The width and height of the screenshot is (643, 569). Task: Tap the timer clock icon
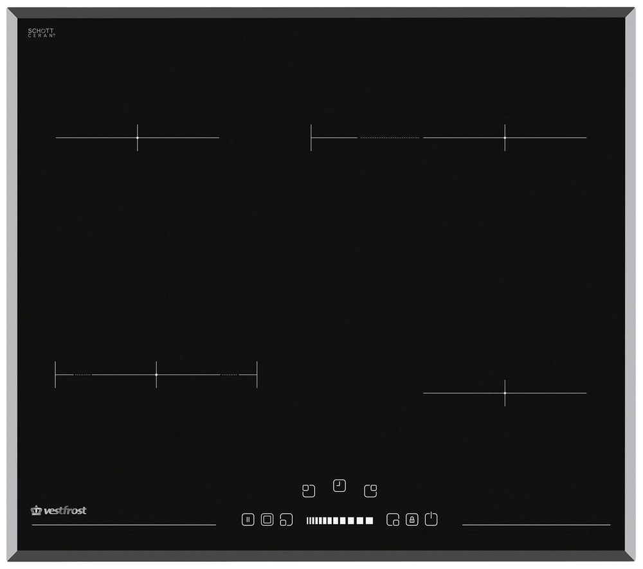[339, 485]
